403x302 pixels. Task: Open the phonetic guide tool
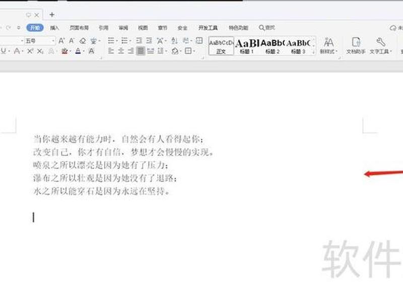[93, 41]
